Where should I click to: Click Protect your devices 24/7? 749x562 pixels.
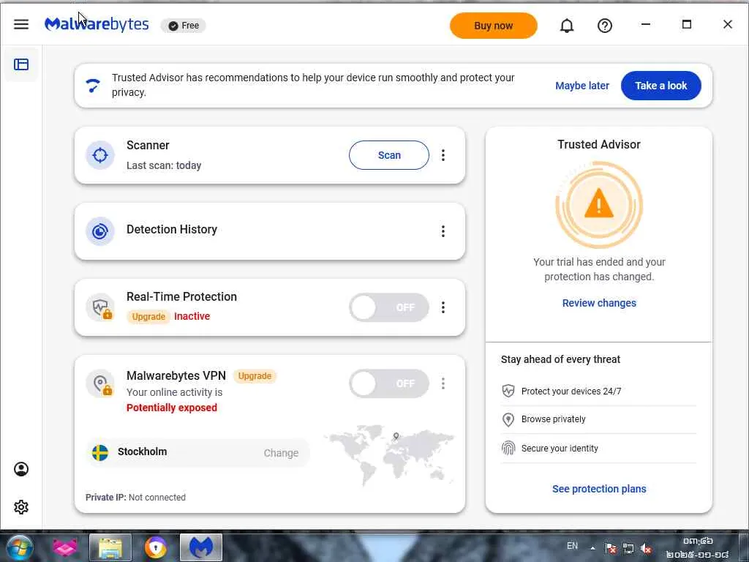[571, 391]
